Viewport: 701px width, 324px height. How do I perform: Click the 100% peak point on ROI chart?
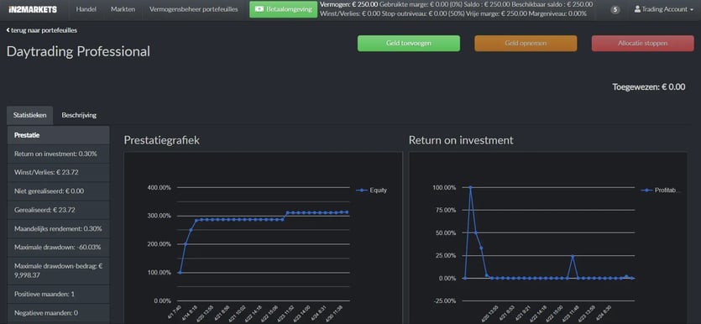[470, 187]
